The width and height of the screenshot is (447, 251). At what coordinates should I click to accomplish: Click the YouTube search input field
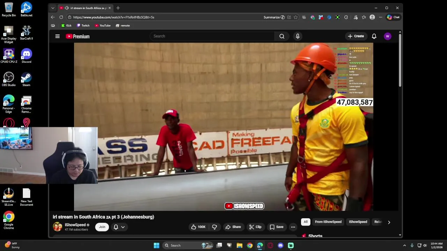coord(212,36)
